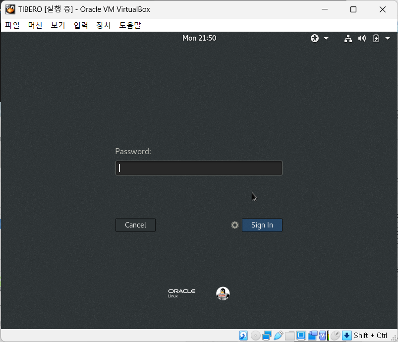Click the network adapters icon in VirtualBox status bar
The image size is (398, 342).
[x=267, y=336]
